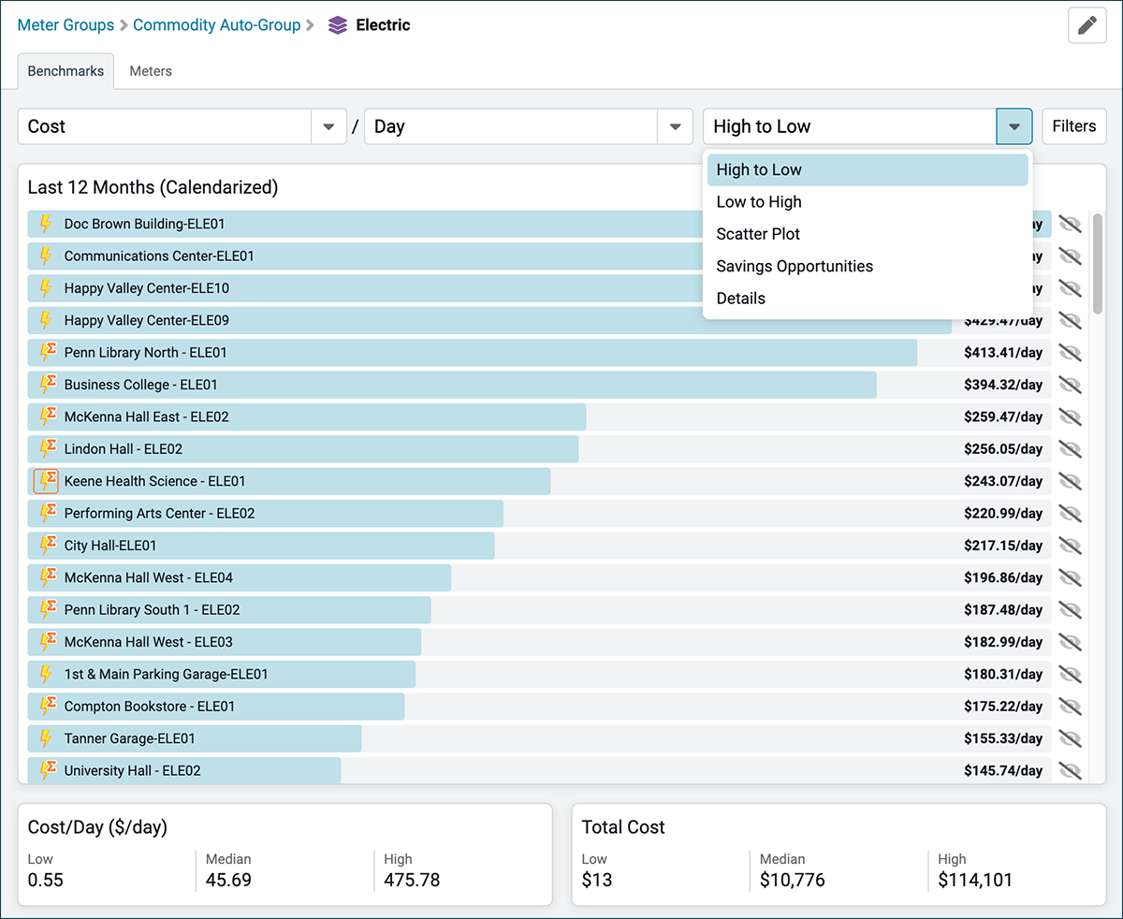Screen dimensions: 1123x919
Task: Click the purple layers icon beside Electric
Action: point(337,25)
